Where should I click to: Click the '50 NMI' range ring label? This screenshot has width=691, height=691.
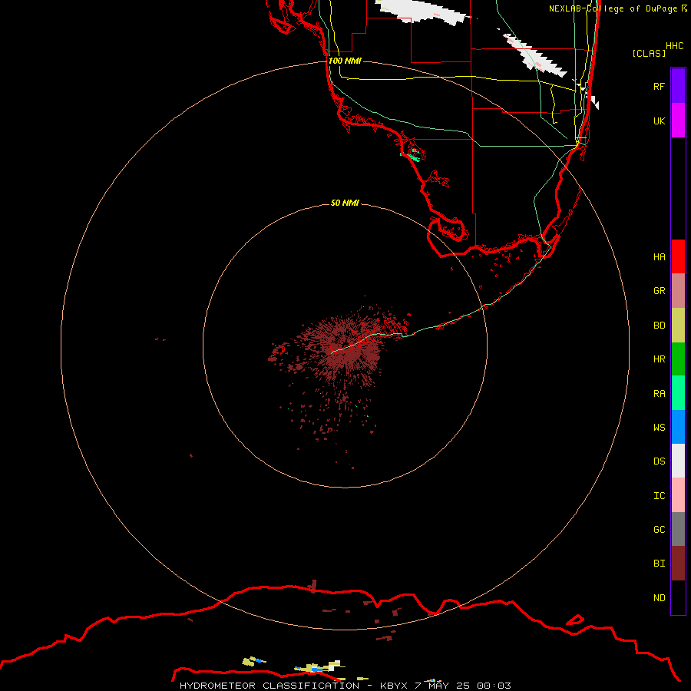pyautogui.click(x=345, y=203)
